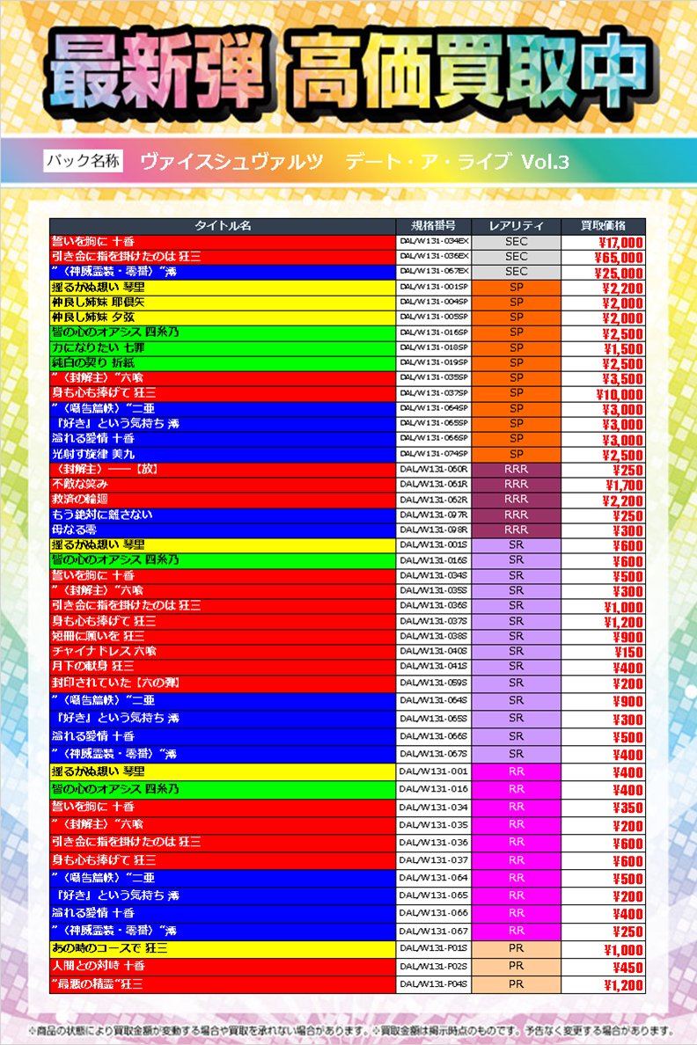This screenshot has width=697, height=1045.
Task: Click the RRR rarity cell for DAL/W131-060R
Action: coord(517,469)
